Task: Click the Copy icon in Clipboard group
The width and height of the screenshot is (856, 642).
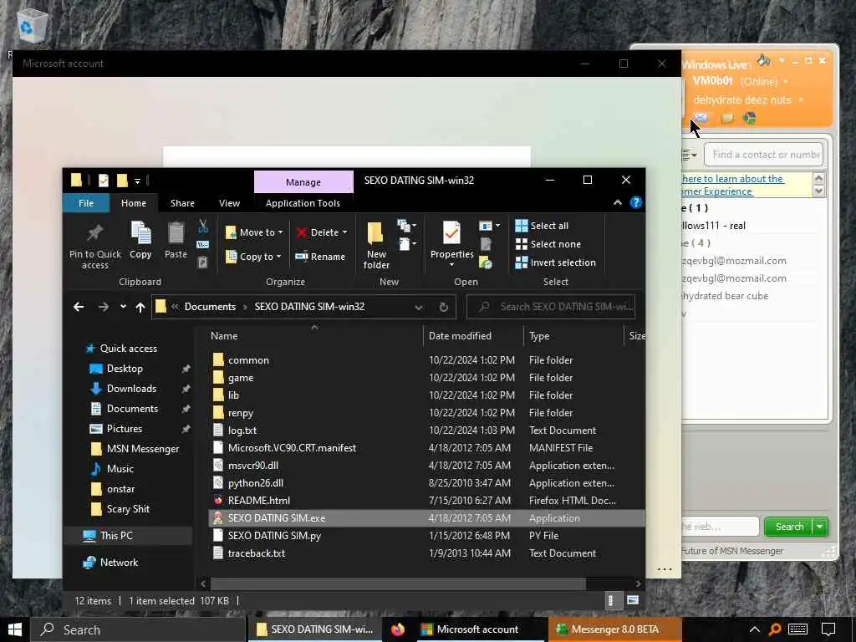Action: click(140, 233)
